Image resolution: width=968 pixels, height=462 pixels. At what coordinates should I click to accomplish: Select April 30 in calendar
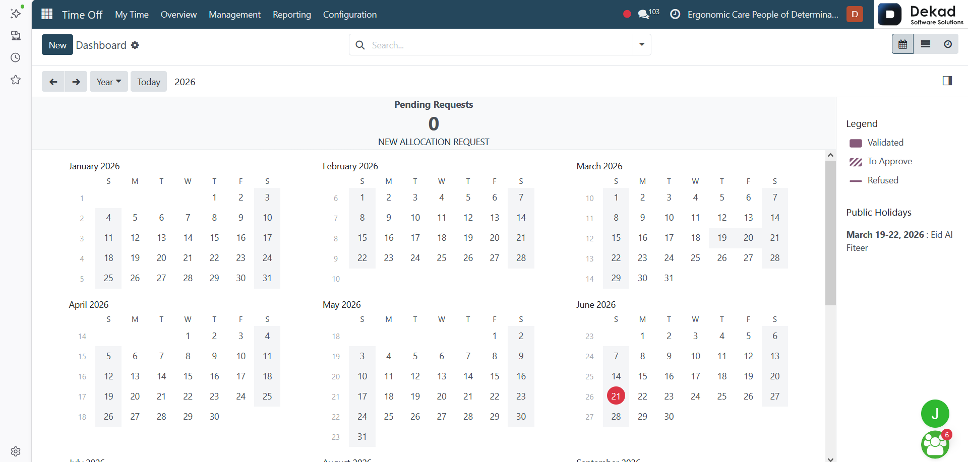tap(214, 417)
